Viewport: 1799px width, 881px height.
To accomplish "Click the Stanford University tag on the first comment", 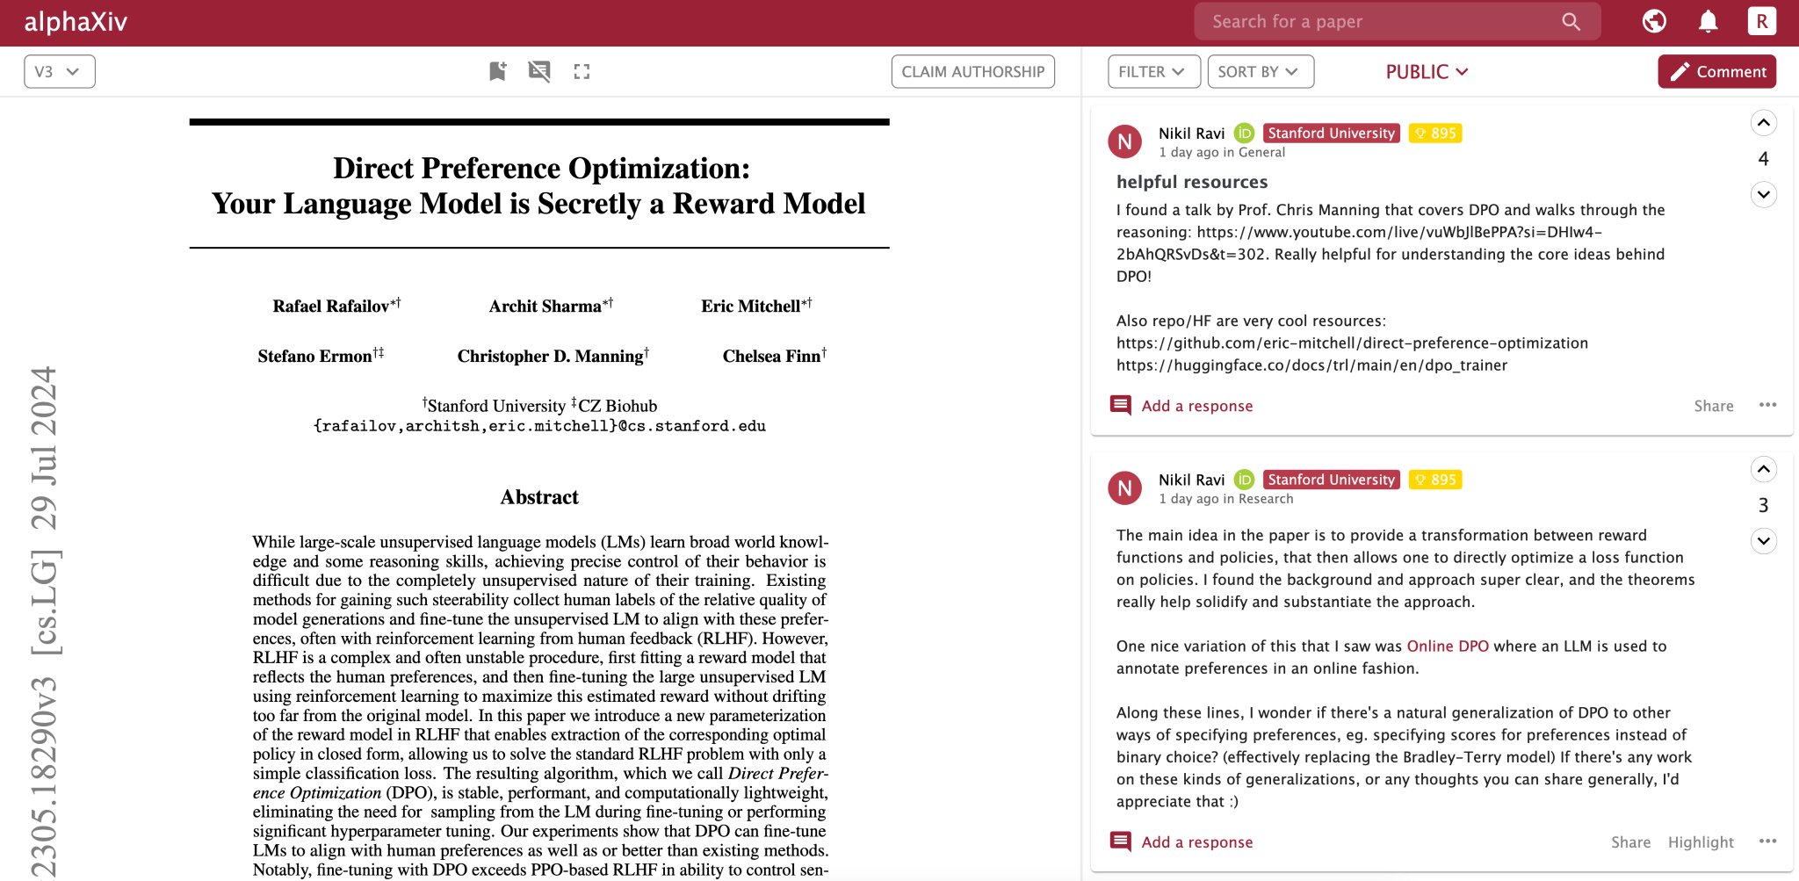I will [x=1331, y=134].
